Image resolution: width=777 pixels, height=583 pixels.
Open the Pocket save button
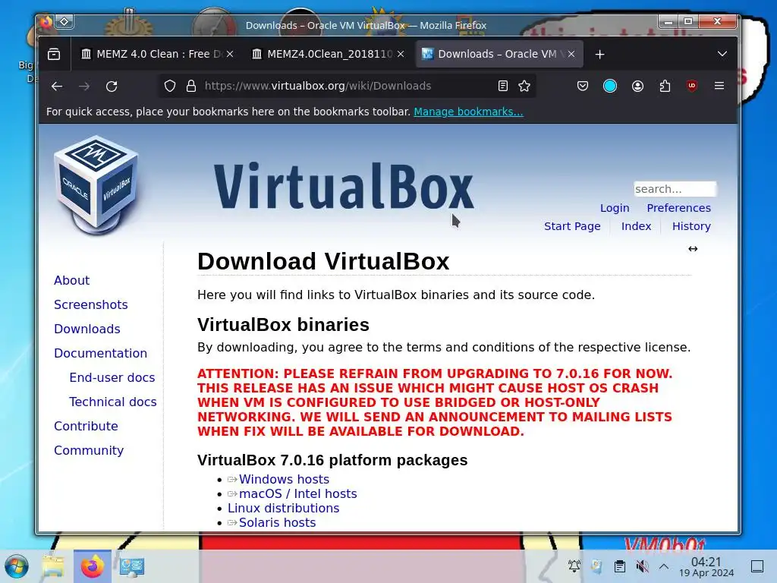click(583, 87)
